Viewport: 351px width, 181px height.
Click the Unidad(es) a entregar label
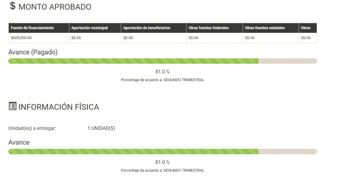[x=32, y=128]
